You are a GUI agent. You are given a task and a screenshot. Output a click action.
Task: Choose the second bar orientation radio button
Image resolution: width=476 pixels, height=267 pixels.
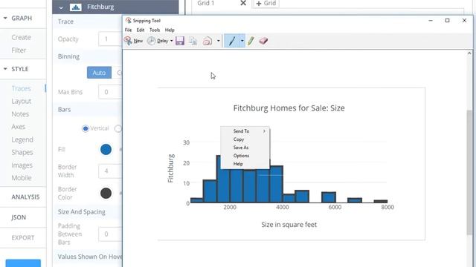pyautogui.click(x=118, y=128)
